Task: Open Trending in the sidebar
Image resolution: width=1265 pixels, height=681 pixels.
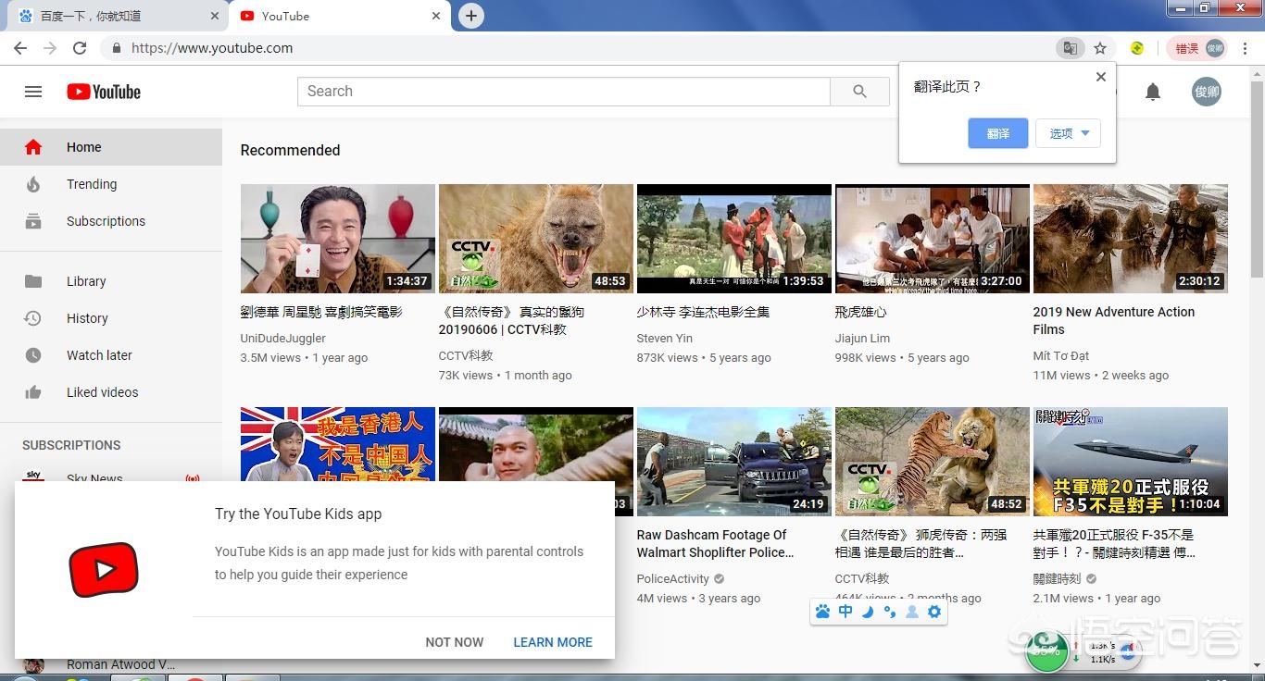Action: click(x=111, y=184)
